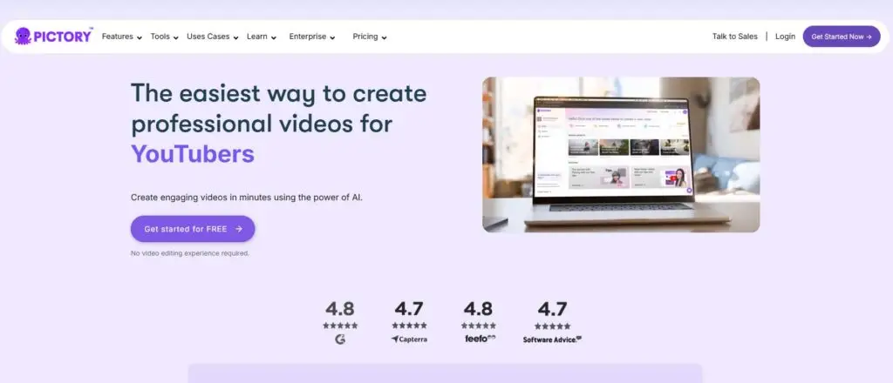Click the arrow in Get started for FREE

pos(239,229)
